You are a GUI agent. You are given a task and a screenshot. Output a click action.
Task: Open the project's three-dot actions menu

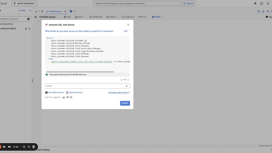(29, 28)
